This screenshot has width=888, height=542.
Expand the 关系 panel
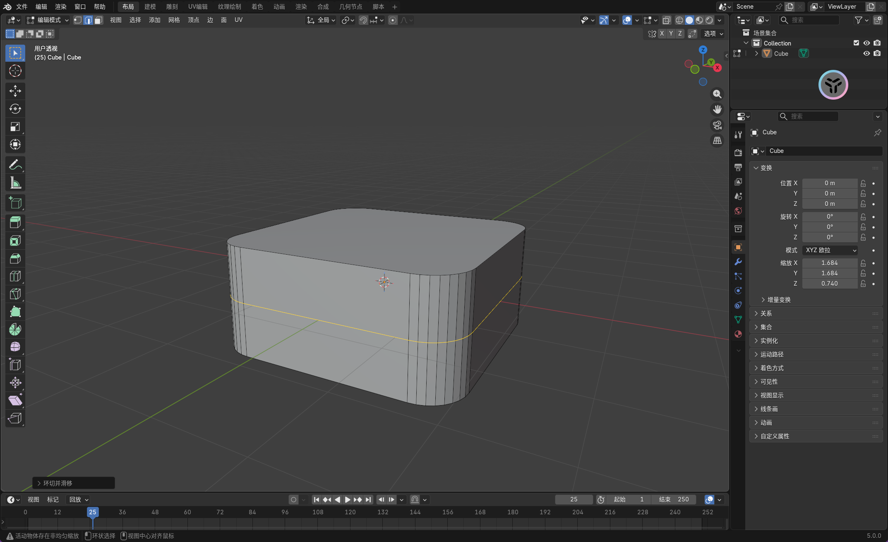pos(766,313)
